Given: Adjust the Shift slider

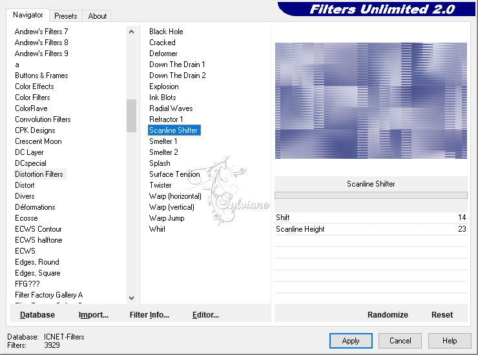Looking at the screenshot, I should (x=371, y=218).
